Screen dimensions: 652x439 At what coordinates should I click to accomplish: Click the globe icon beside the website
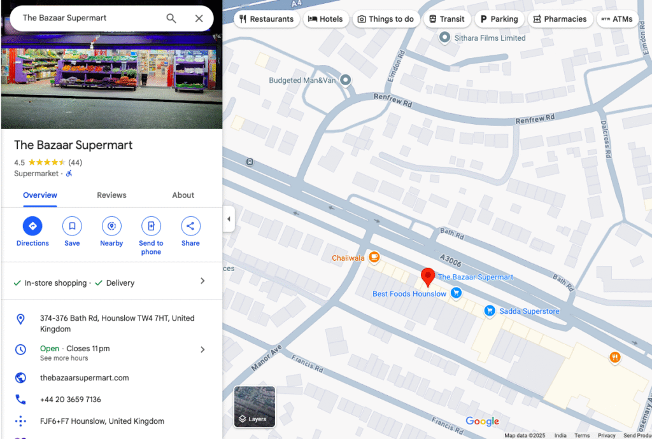(x=20, y=378)
